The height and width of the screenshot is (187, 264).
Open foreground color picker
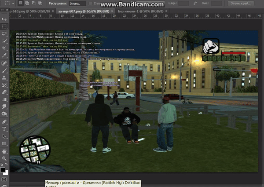click(3, 170)
